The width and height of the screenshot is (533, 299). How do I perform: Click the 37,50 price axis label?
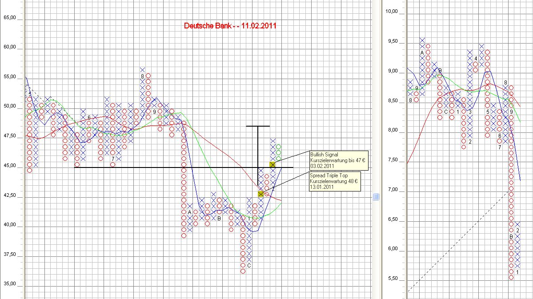coord(10,255)
